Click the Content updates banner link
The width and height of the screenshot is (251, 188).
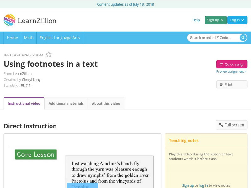click(x=125, y=4)
